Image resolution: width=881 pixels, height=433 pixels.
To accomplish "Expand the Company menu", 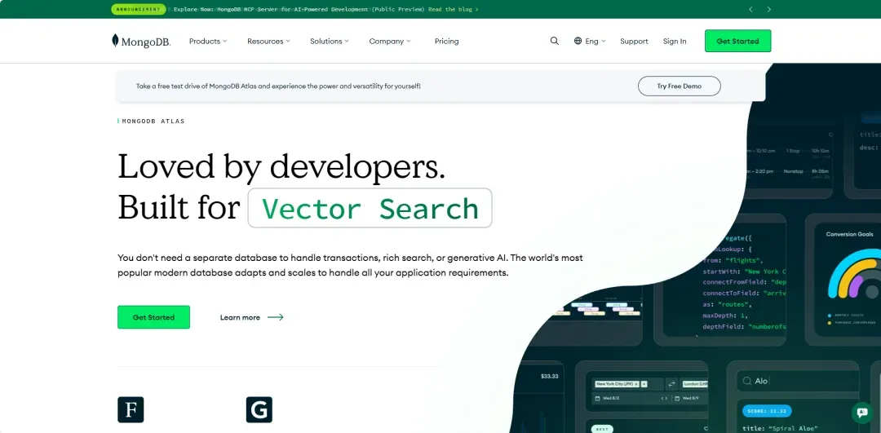I will [x=390, y=41].
